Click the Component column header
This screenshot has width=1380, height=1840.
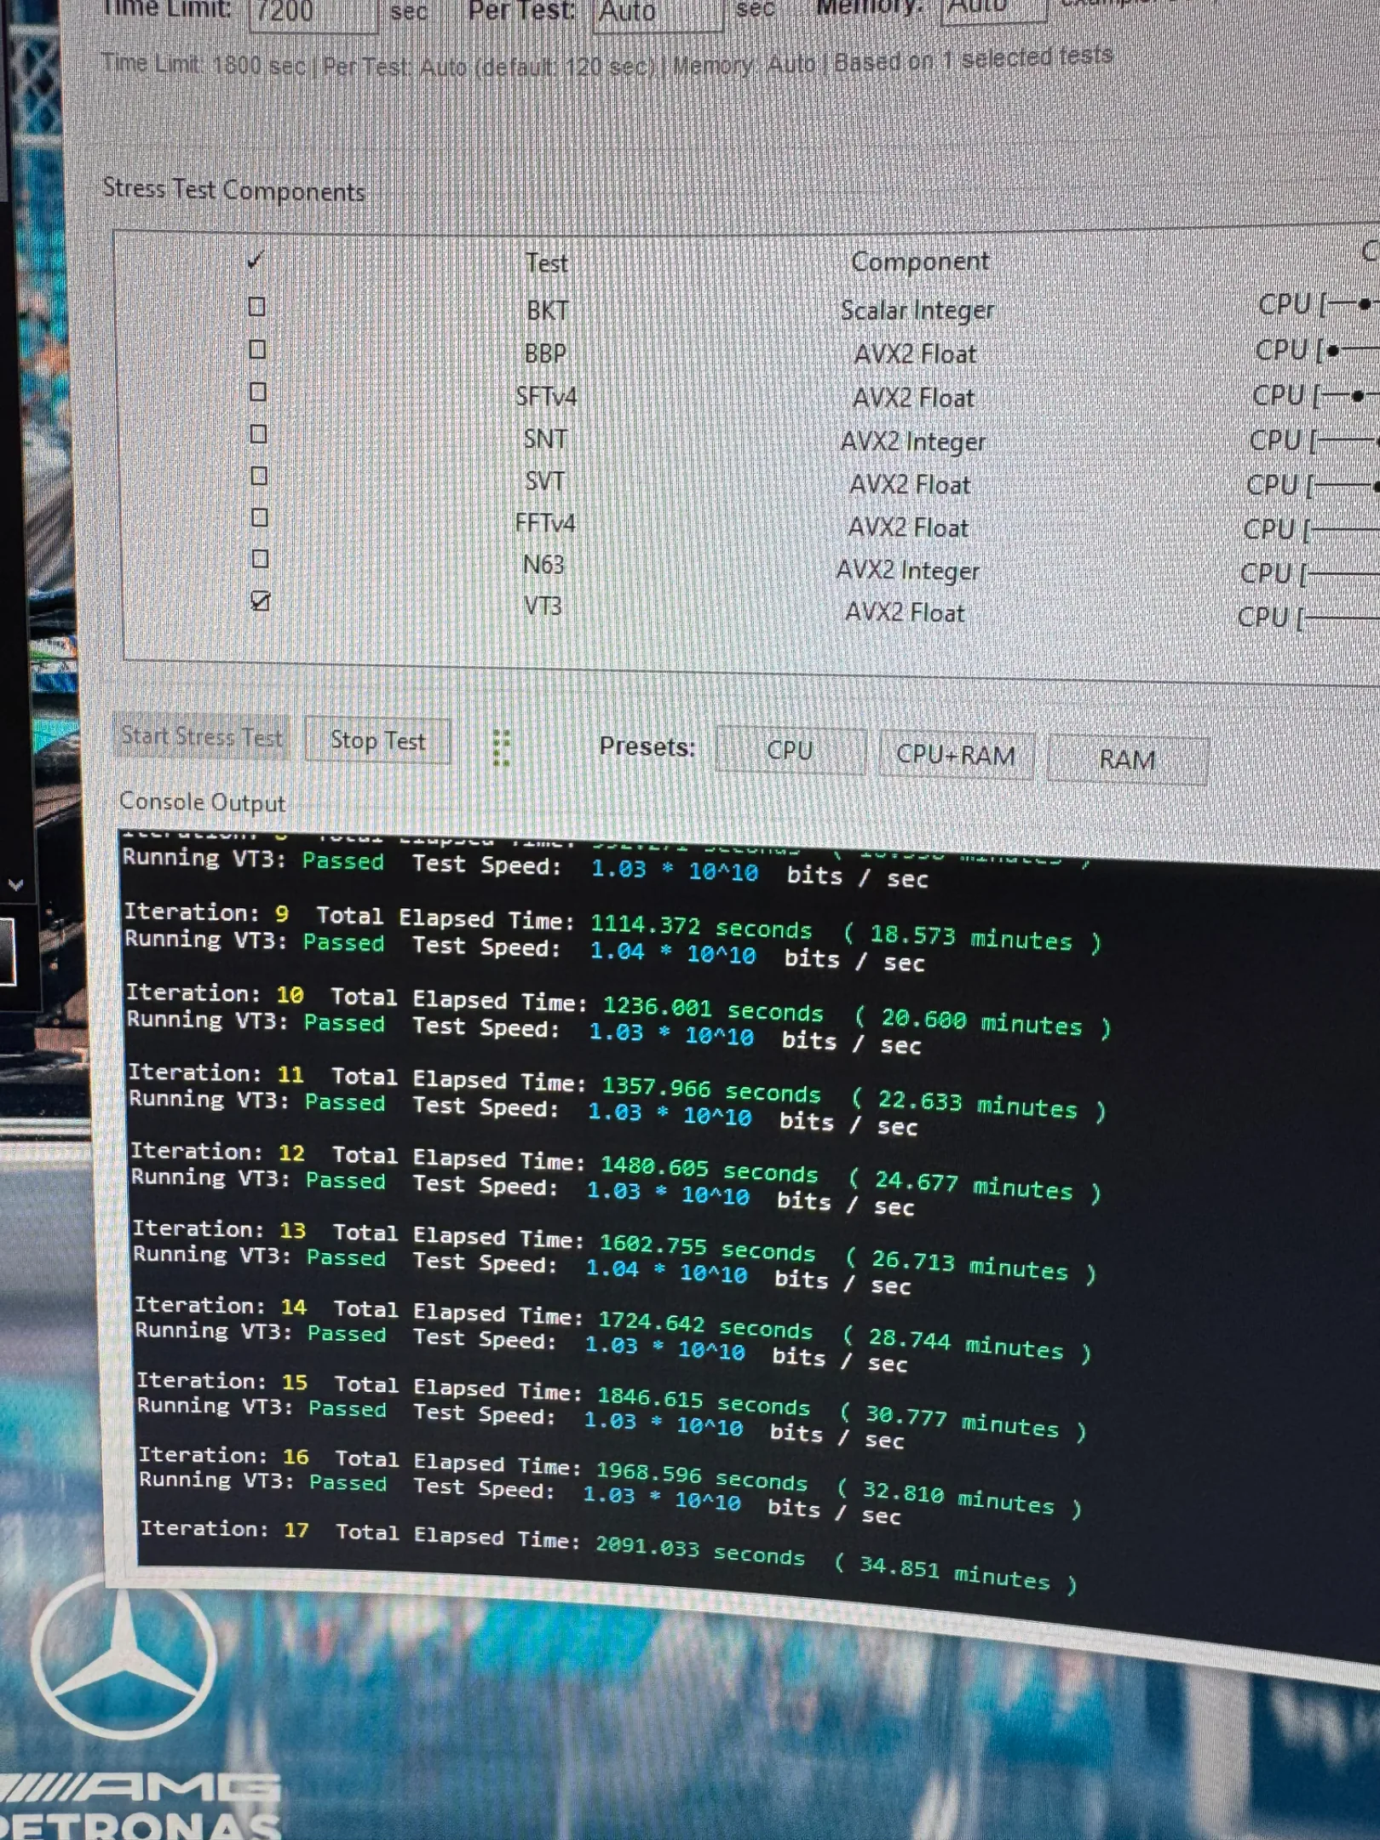click(x=920, y=262)
